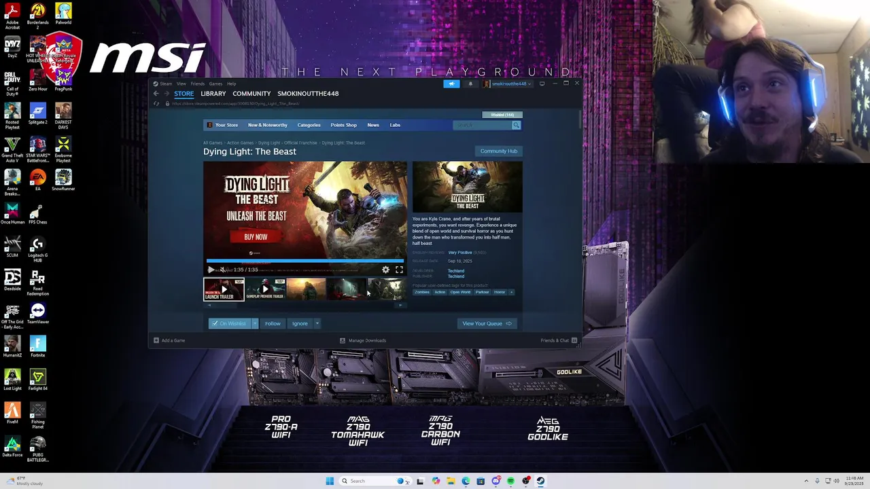
Task: Select Gameplay Premiere Trailer thumbnail
Action: click(265, 289)
